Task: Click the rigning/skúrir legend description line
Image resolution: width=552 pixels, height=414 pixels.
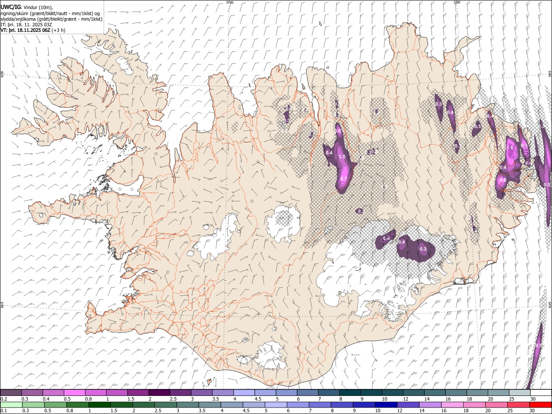Action: click(50, 13)
